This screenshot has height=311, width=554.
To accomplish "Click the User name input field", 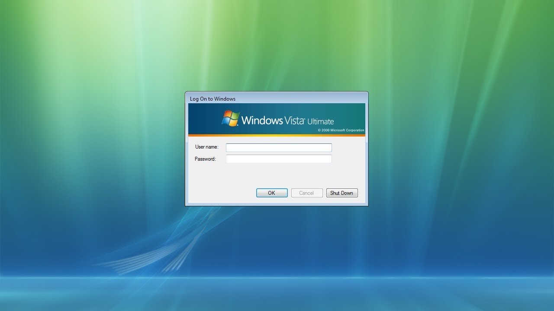I will pyautogui.click(x=279, y=148).
